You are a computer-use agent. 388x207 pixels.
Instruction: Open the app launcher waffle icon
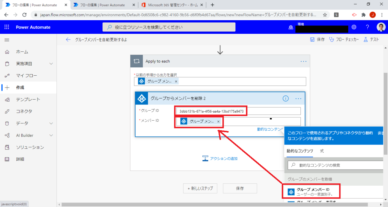[x=7, y=27]
